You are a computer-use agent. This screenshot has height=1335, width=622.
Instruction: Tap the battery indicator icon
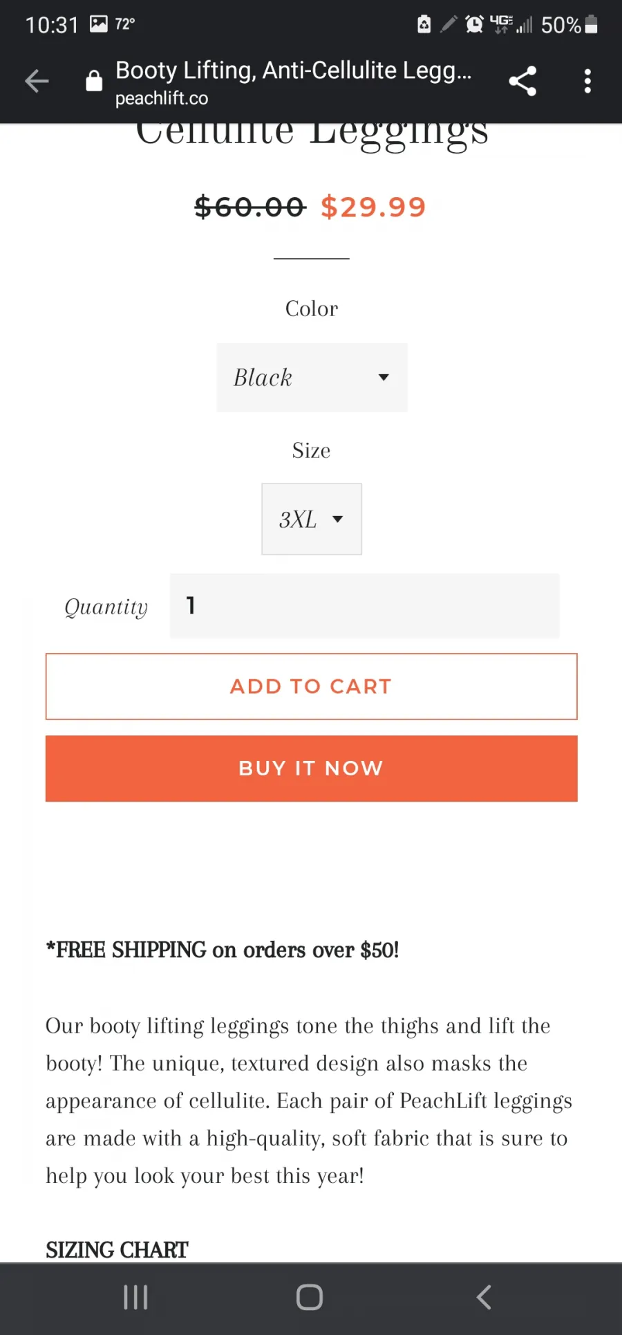(x=591, y=24)
